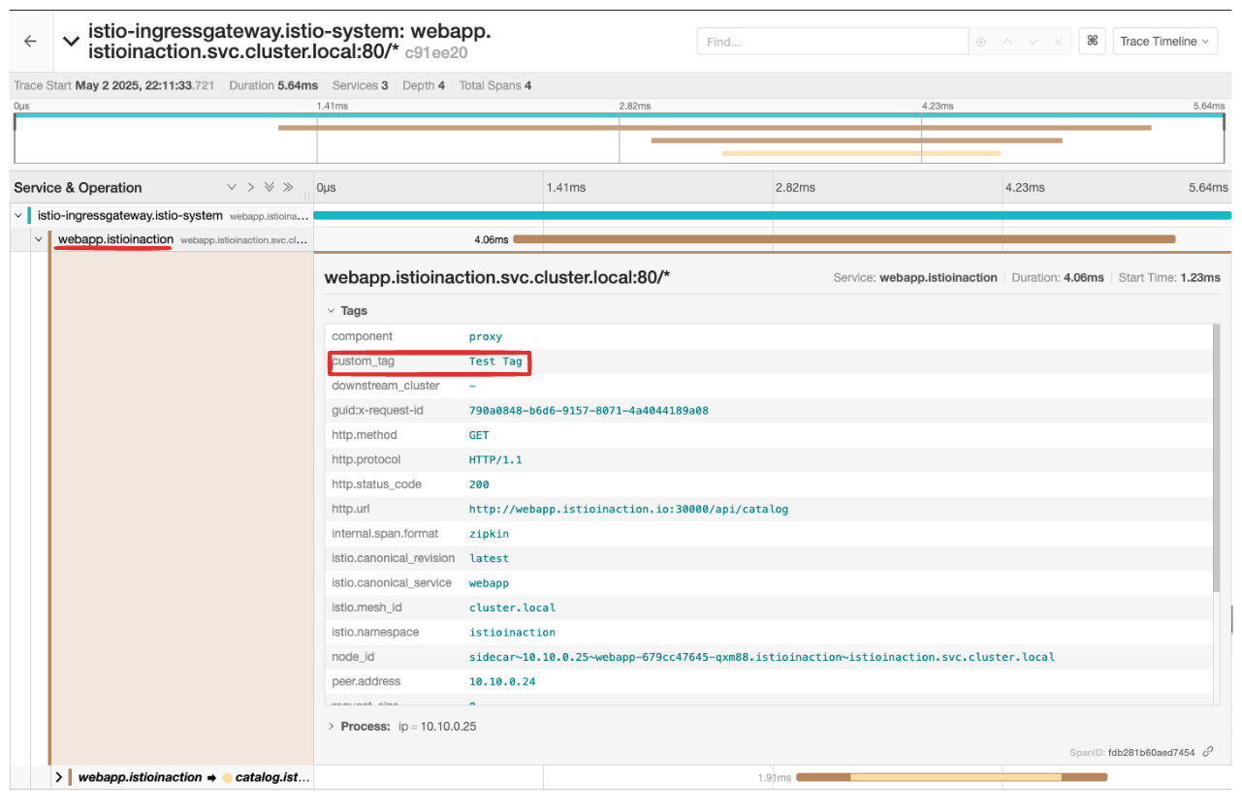The height and width of the screenshot is (811, 1242).
Task: Select the webapp.istioinaction service name
Action: (115, 239)
